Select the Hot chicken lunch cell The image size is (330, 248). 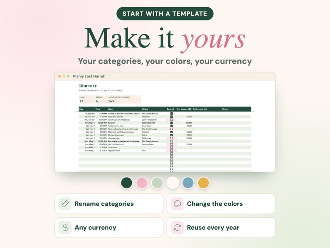coord(116,144)
